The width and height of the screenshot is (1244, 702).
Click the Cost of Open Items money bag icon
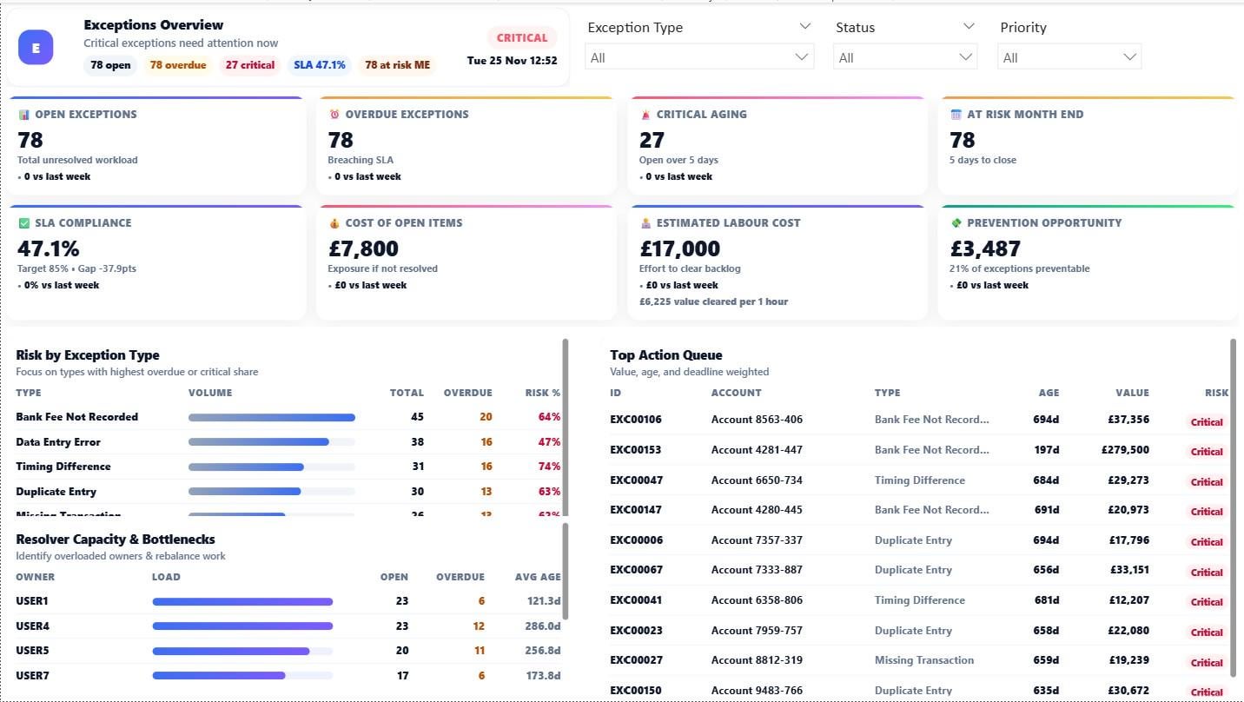click(x=334, y=223)
